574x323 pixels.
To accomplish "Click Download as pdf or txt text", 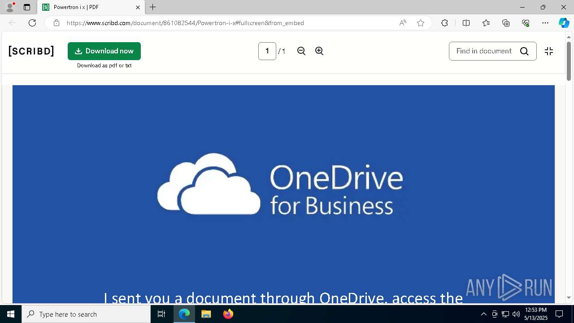I will 104,65.
